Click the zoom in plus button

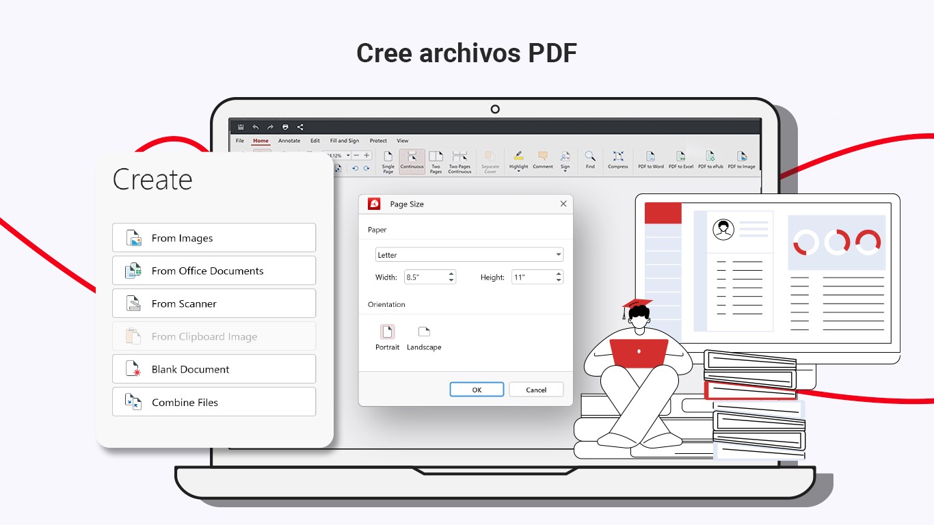coord(366,156)
